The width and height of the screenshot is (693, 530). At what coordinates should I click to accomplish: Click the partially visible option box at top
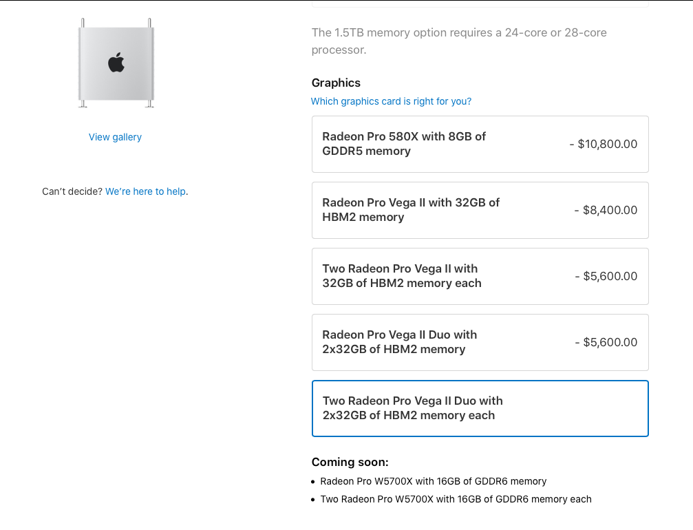pyautogui.click(x=480, y=3)
